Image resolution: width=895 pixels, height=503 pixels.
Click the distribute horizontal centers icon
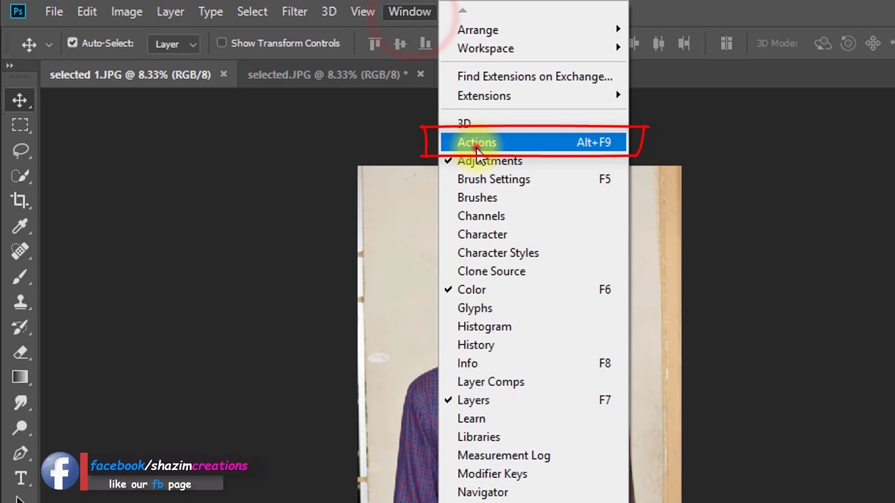(x=658, y=43)
